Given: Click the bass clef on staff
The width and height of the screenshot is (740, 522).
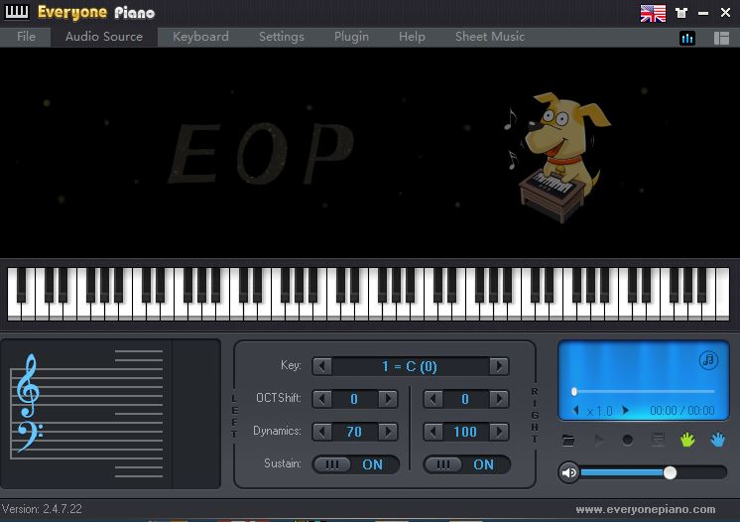Looking at the screenshot, I should coord(29,436).
